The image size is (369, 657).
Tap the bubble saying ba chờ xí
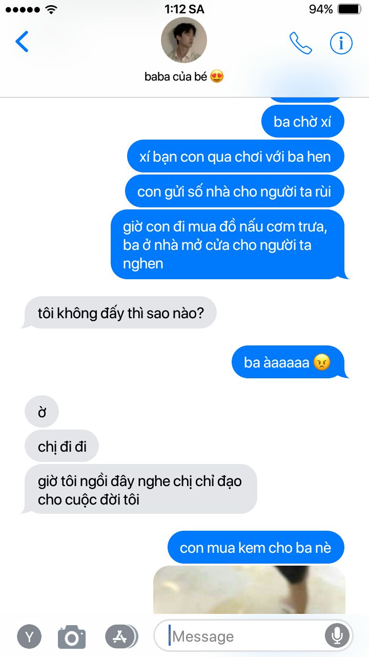tap(303, 122)
